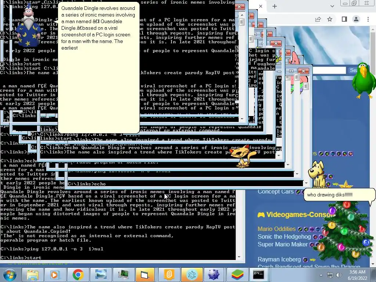Open the Chrome profile avatar menu
This screenshot has height=282, width=376.
[356, 19]
